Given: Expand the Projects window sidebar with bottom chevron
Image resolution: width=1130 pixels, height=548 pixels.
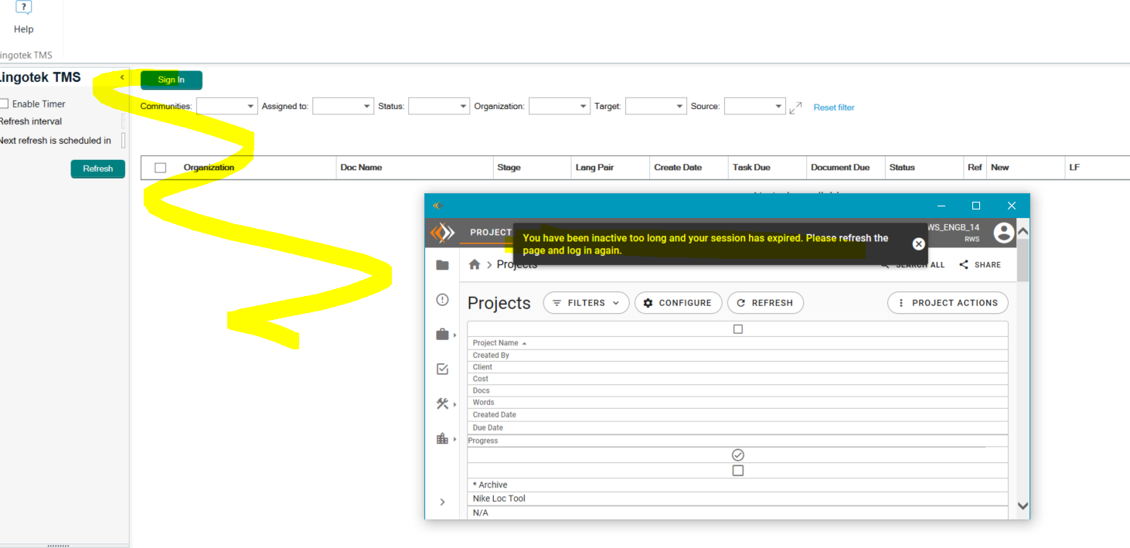Looking at the screenshot, I should [442, 502].
